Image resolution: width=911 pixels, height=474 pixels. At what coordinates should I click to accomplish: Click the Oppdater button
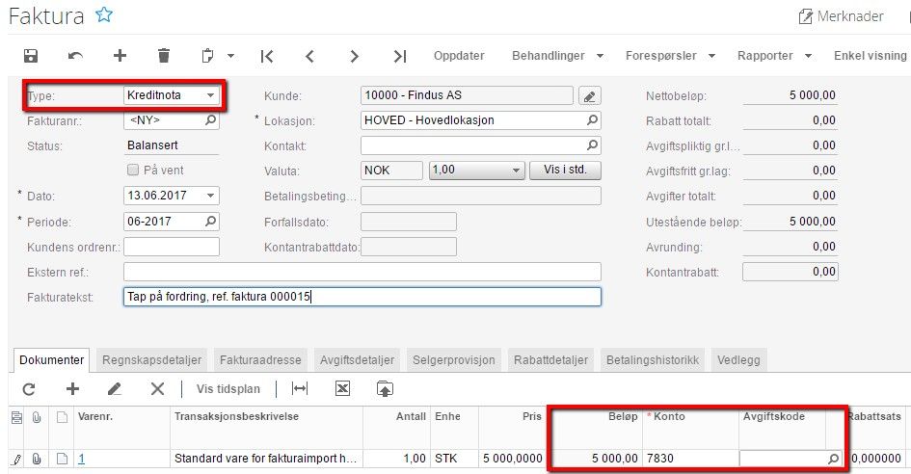click(459, 56)
